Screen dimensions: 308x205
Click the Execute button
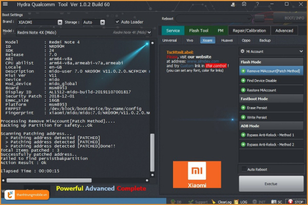click(271, 183)
